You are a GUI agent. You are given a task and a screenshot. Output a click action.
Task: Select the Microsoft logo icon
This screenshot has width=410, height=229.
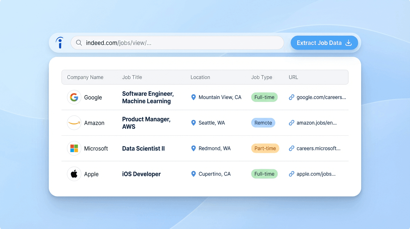point(74,148)
